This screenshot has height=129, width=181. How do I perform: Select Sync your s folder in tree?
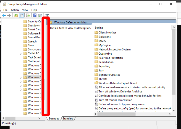pyautogui.click(x=34, y=49)
